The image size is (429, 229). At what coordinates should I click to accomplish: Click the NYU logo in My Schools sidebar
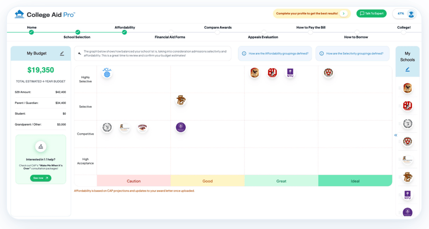408,195
